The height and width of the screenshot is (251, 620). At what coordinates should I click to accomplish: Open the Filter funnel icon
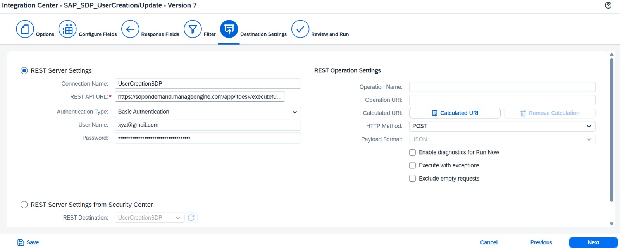[x=193, y=29]
